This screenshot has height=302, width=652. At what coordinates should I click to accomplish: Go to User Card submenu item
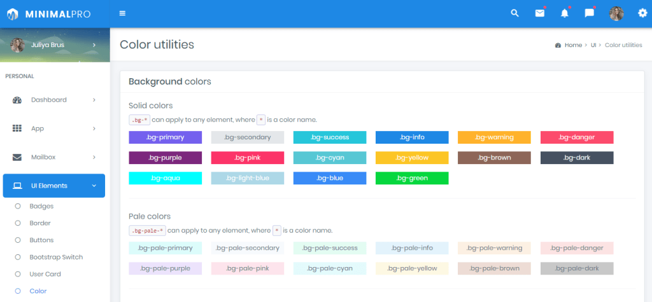(x=45, y=274)
